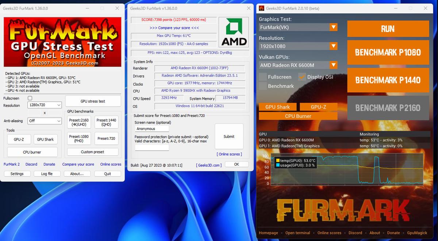
Task: Open the Anti-aliasing Off dropdown
Action: click(45, 121)
